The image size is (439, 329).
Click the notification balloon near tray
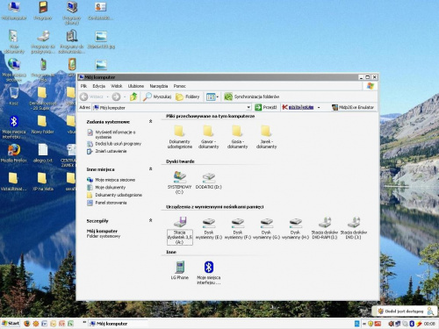click(404, 311)
